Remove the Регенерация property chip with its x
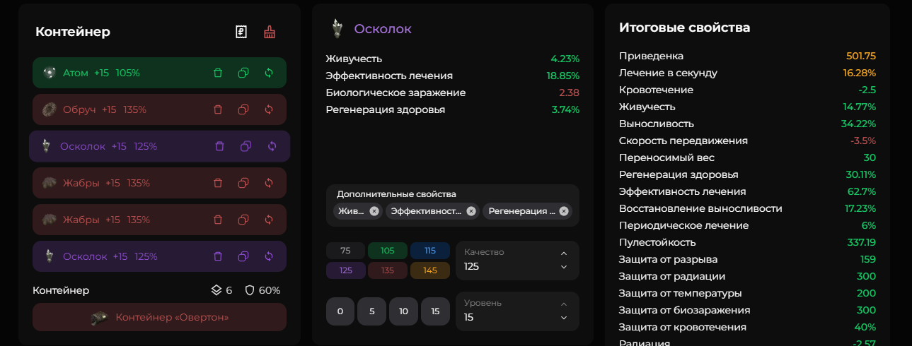The height and width of the screenshot is (346, 912). pyautogui.click(x=564, y=210)
